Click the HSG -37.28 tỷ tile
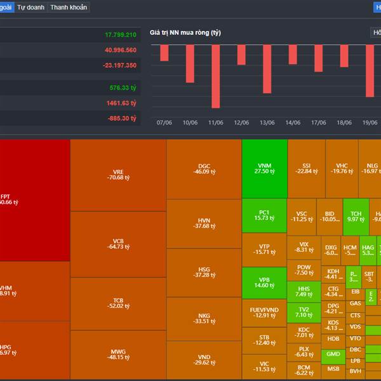381x381 pixels. (204, 272)
